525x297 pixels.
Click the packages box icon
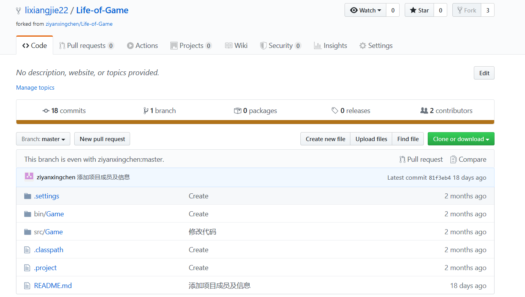point(237,111)
